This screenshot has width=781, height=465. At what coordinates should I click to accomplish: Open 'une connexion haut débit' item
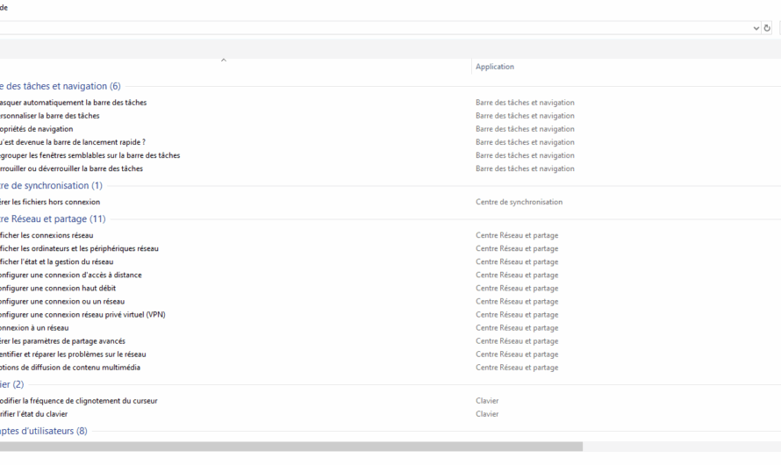59,288
